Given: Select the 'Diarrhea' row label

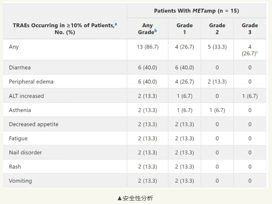Looking at the screenshot, I should 20,67.
